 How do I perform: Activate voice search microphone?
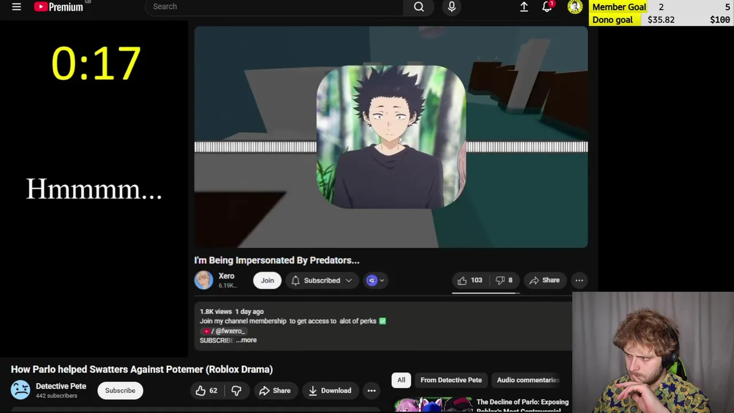(452, 7)
